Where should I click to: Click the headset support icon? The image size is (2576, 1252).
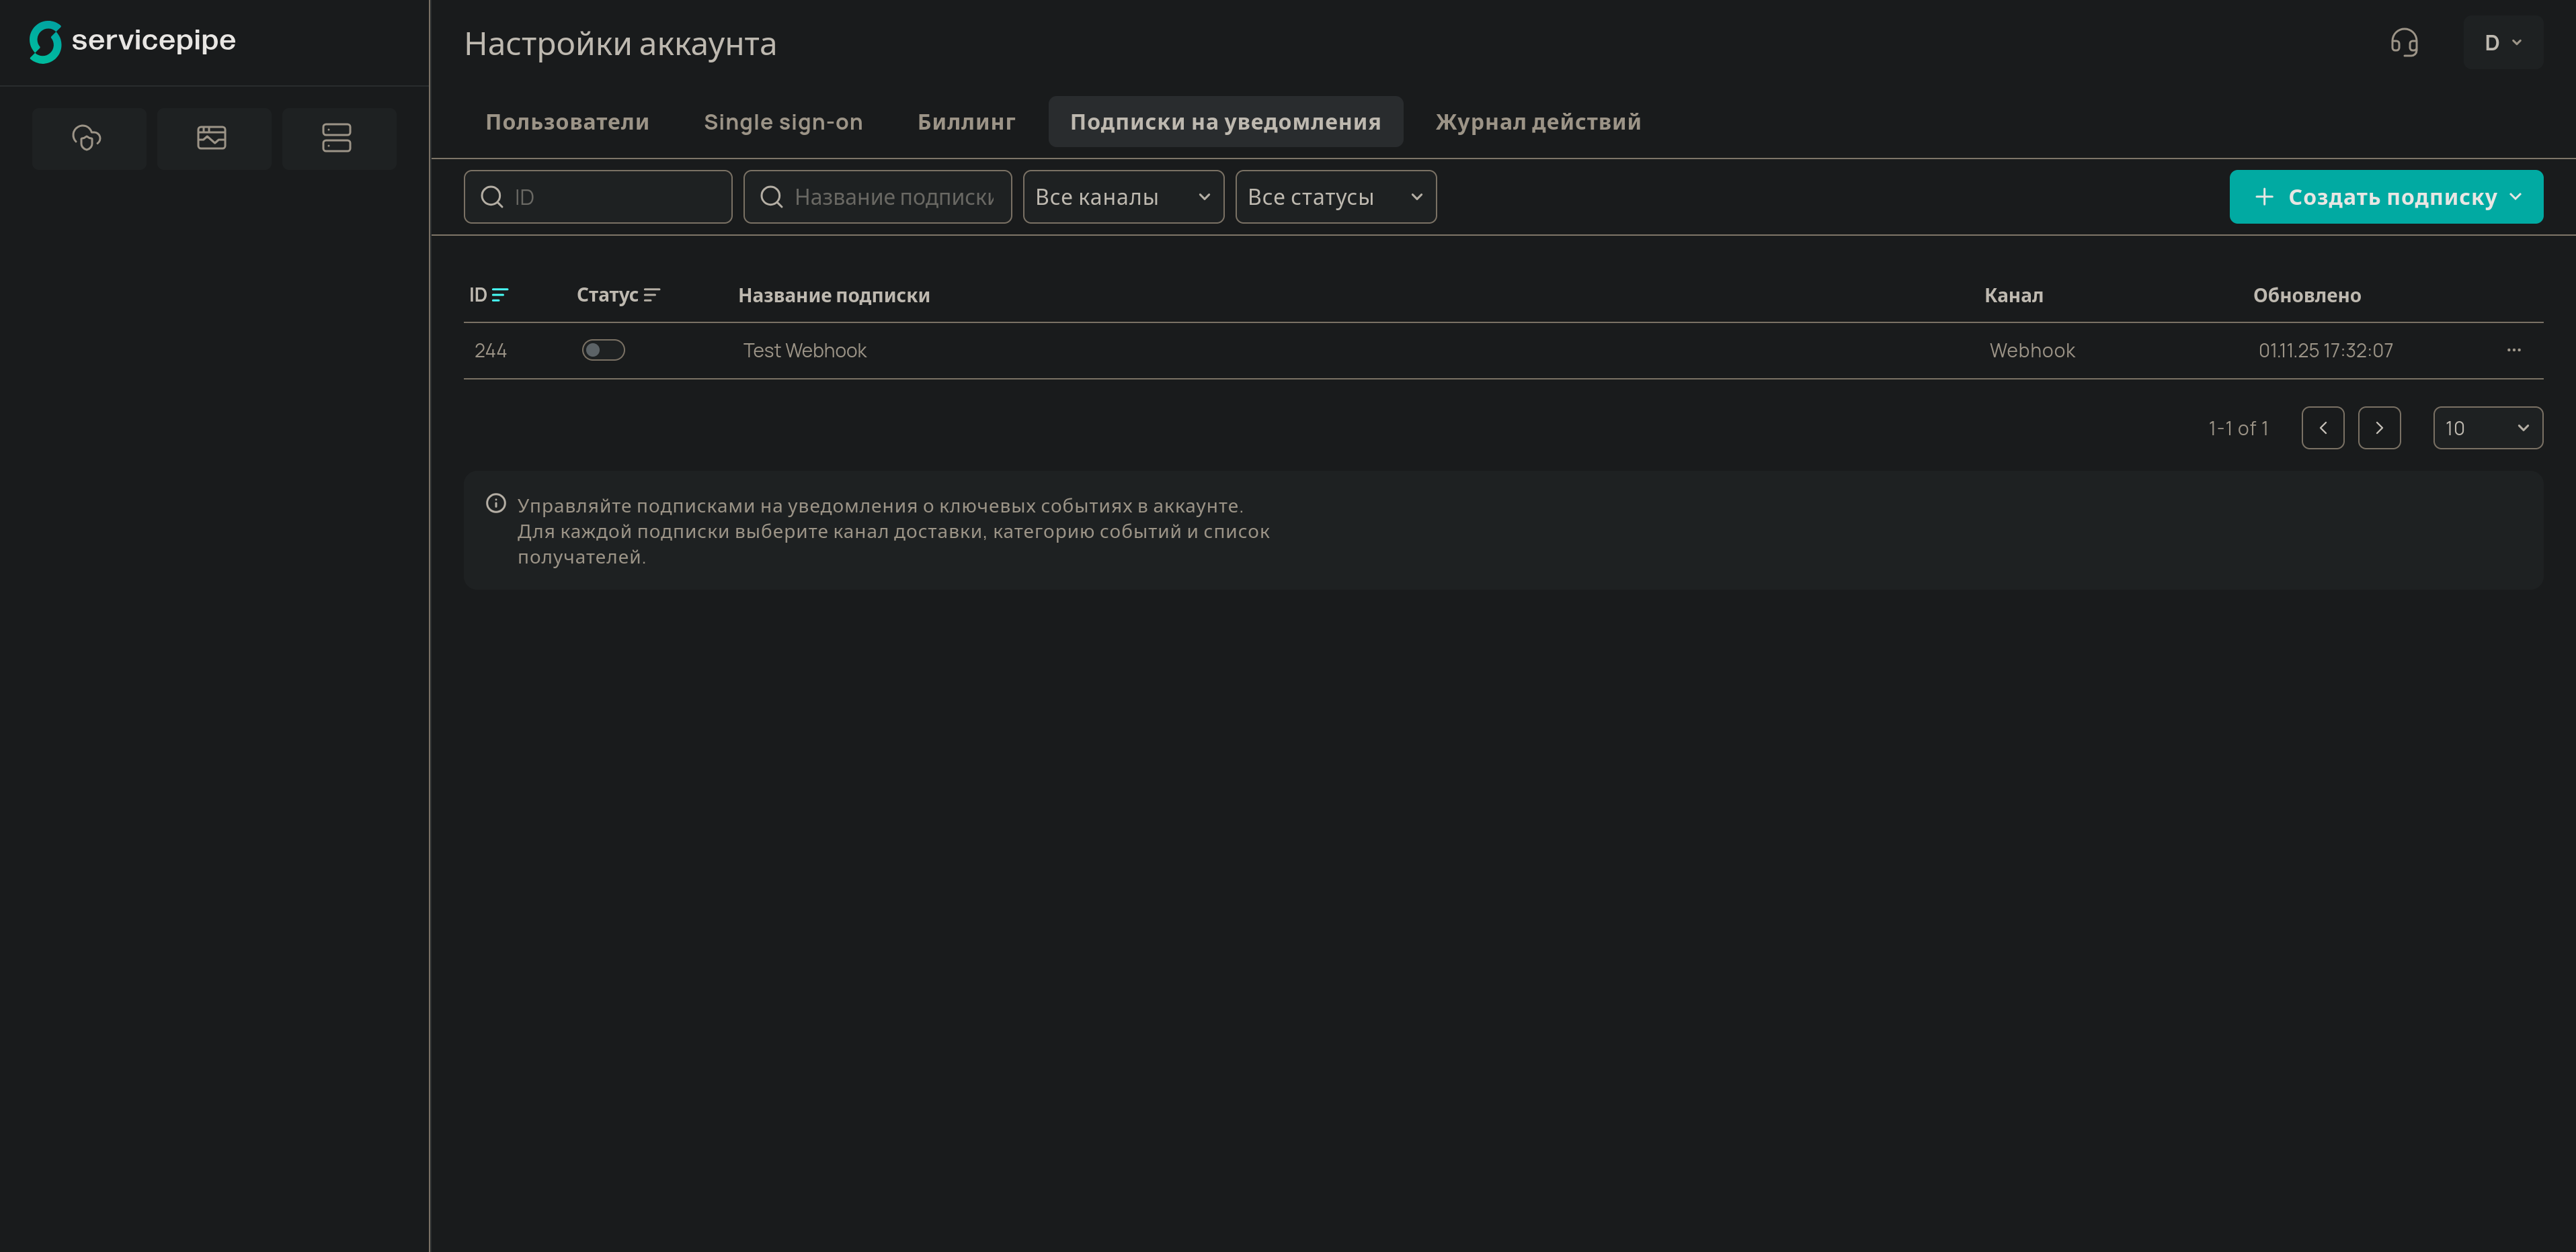[2404, 43]
